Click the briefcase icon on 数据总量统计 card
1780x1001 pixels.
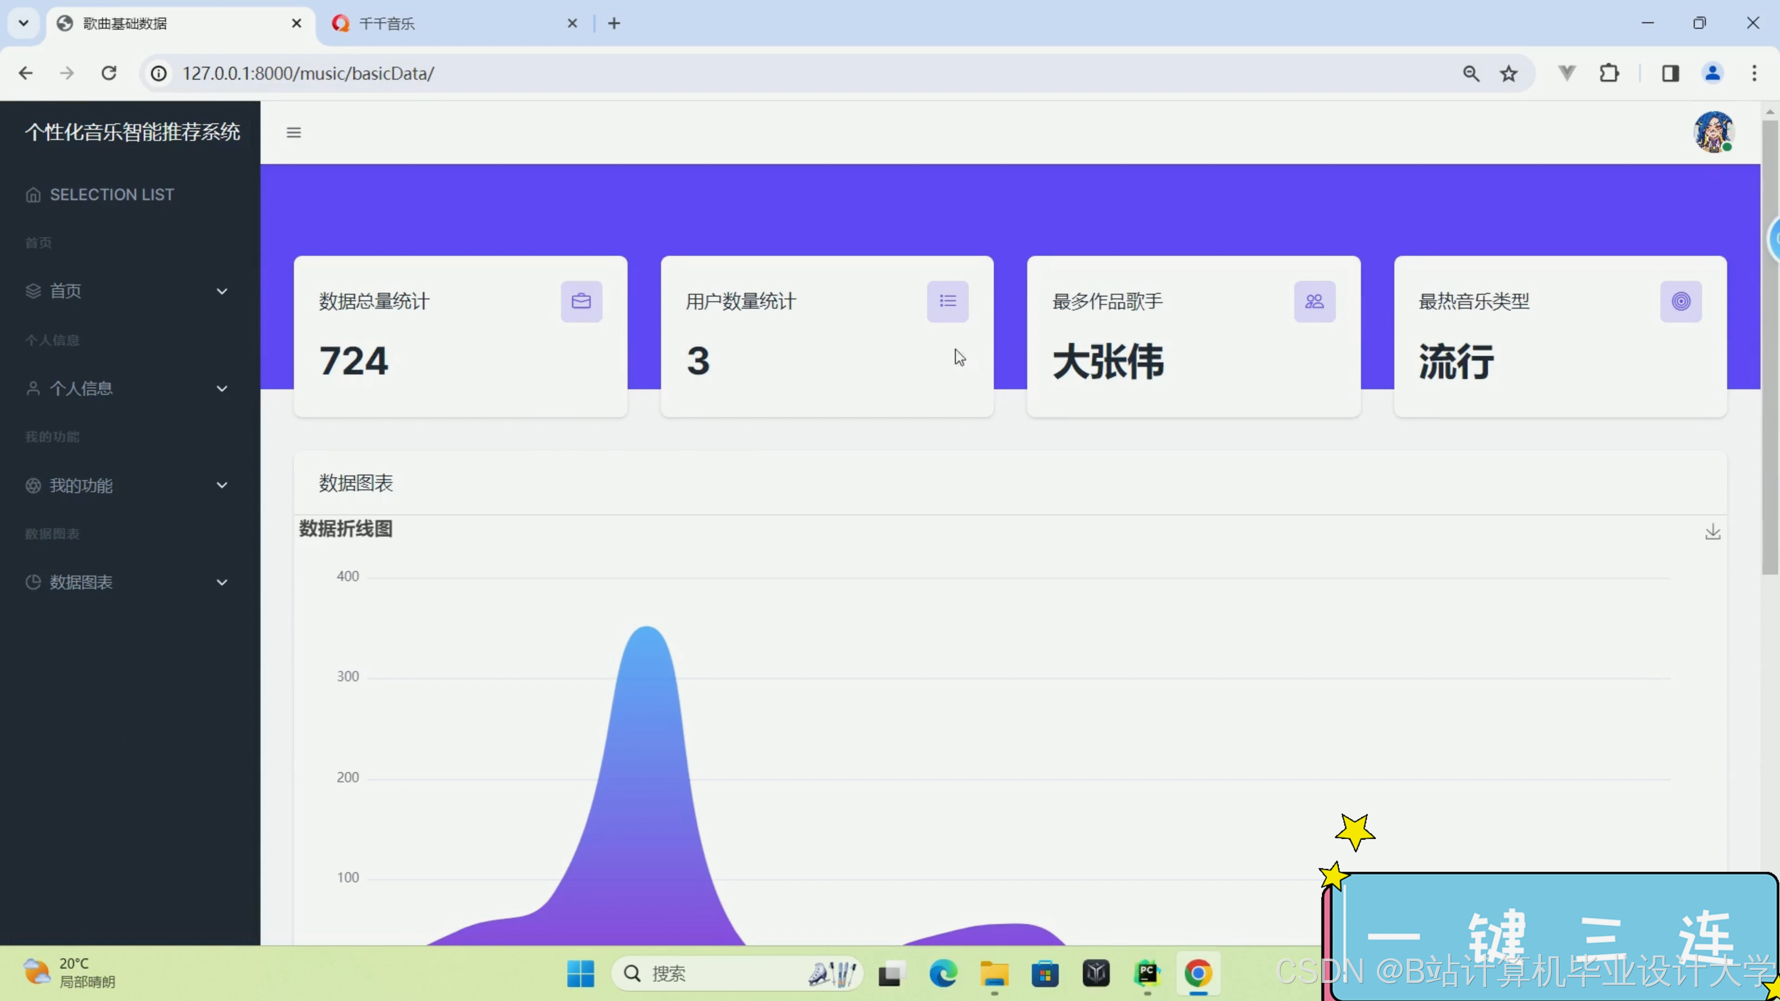[581, 301]
